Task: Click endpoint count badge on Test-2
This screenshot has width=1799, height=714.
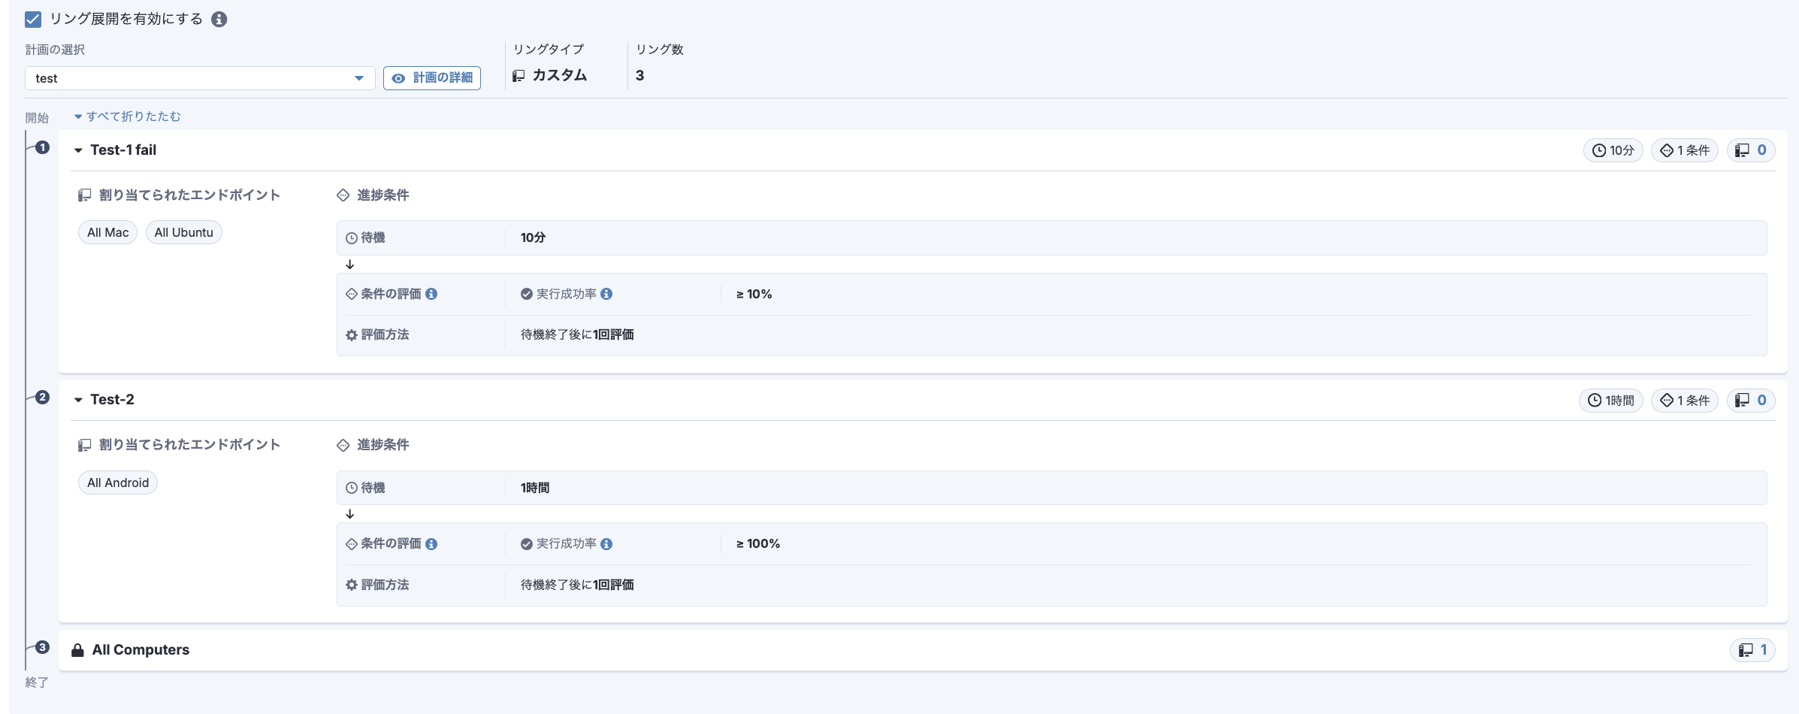Action: click(1750, 401)
